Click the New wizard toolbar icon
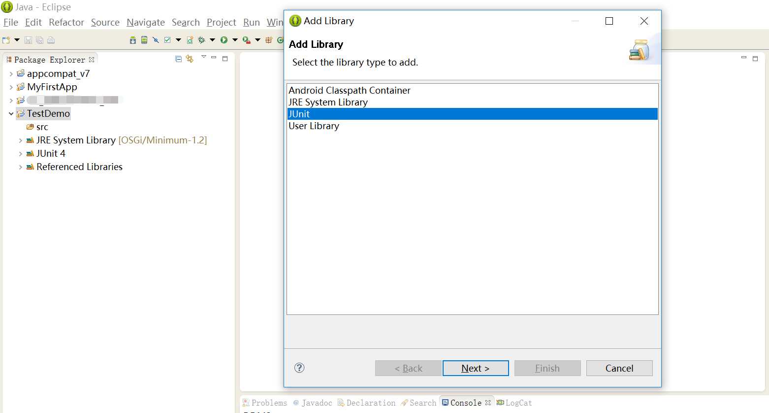The height and width of the screenshot is (413, 769). coord(6,40)
